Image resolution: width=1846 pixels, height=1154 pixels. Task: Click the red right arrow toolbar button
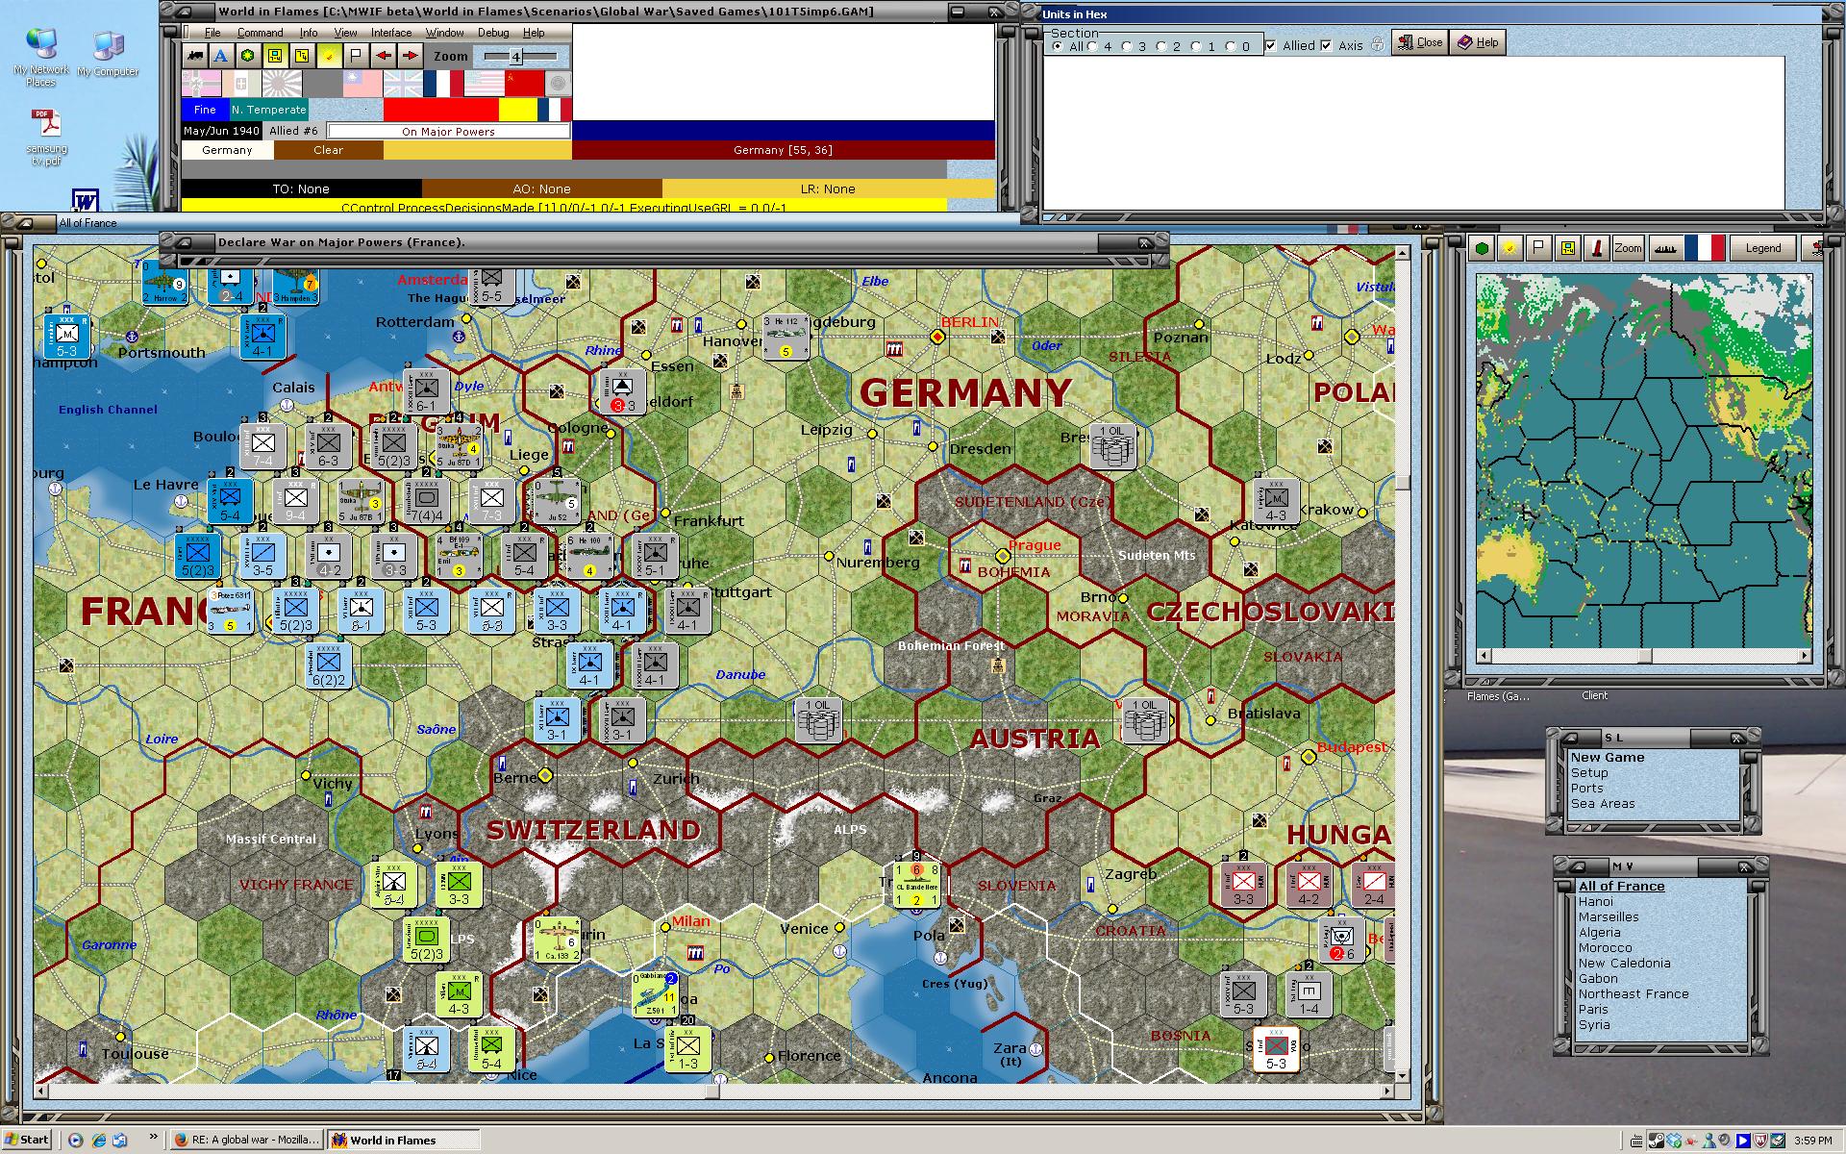(x=410, y=56)
